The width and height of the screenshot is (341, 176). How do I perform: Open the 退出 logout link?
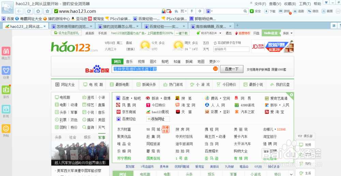(228, 33)
